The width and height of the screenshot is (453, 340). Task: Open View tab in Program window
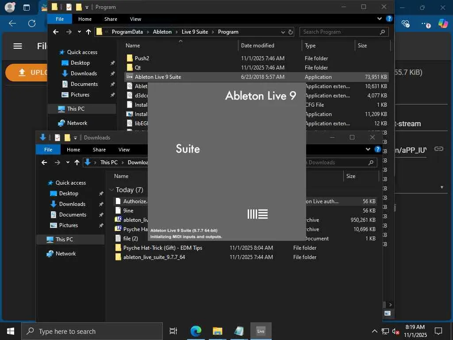pyautogui.click(x=135, y=19)
